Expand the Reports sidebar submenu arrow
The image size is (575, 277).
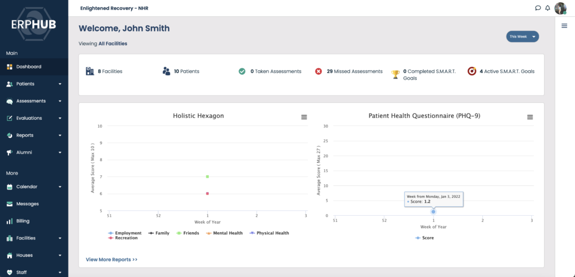pyautogui.click(x=60, y=135)
